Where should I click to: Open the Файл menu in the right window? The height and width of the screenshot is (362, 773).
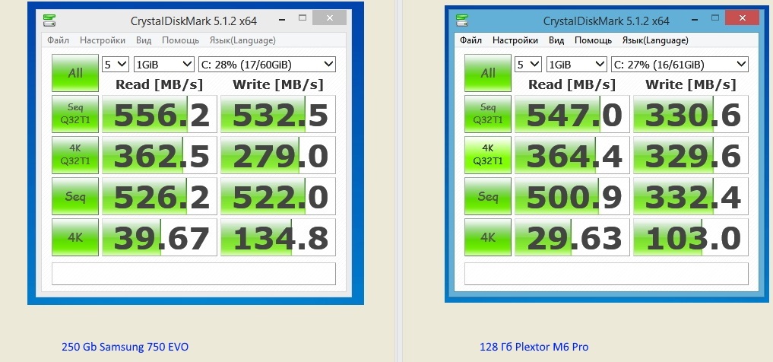tap(470, 40)
